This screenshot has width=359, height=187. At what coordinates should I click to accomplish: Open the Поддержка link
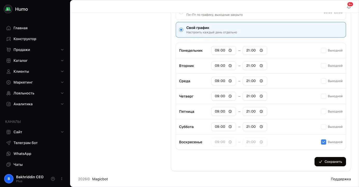[341, 179]
